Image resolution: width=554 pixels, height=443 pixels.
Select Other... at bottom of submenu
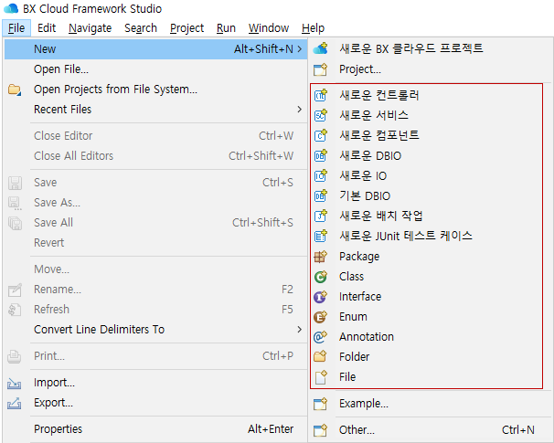coord(357,430)
